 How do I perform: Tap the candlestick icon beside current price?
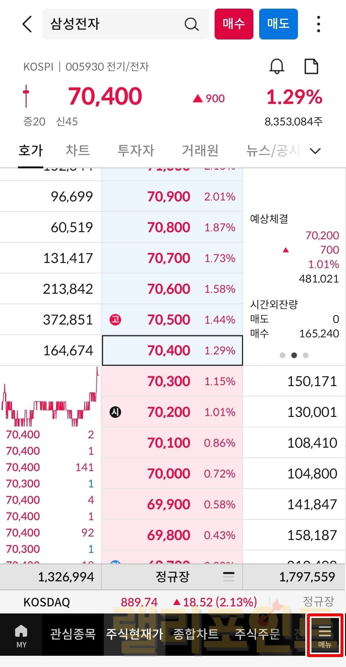[x=26, y=96]
